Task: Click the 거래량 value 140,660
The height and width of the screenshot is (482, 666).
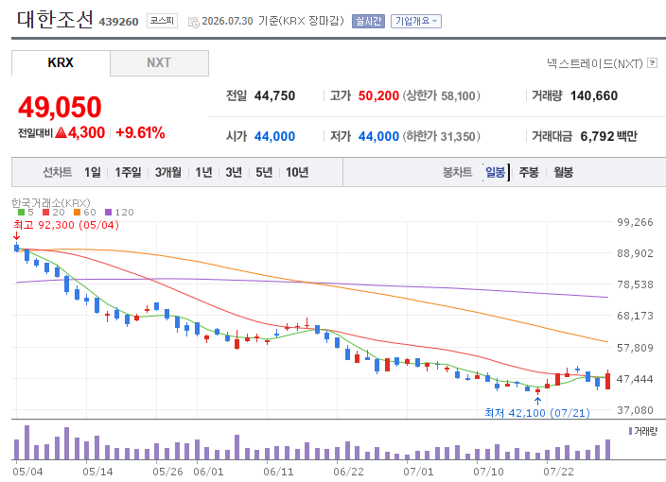Action: tap(594, 95)
